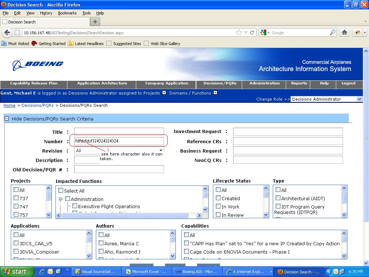
Task: Click the Boeing logo
Action: tap(38, 65)
